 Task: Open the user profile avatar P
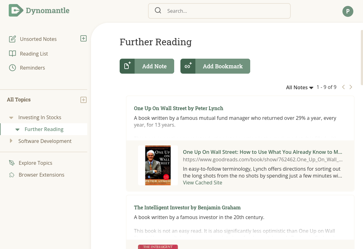point(348,11)
